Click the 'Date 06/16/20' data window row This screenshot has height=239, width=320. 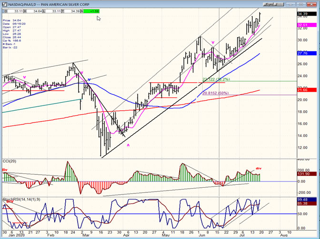point(14,24)
